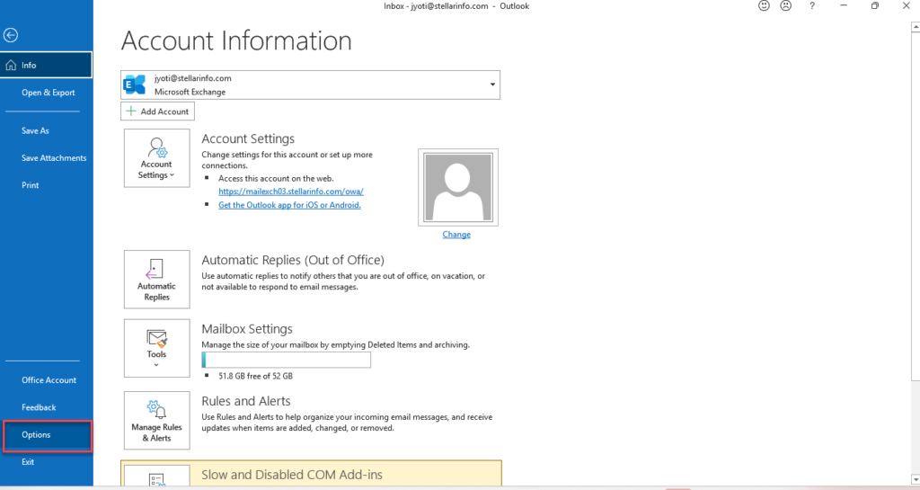Click the sad frown feedback icon
Viewport: 920px width, 490px height.
point(786,6)
